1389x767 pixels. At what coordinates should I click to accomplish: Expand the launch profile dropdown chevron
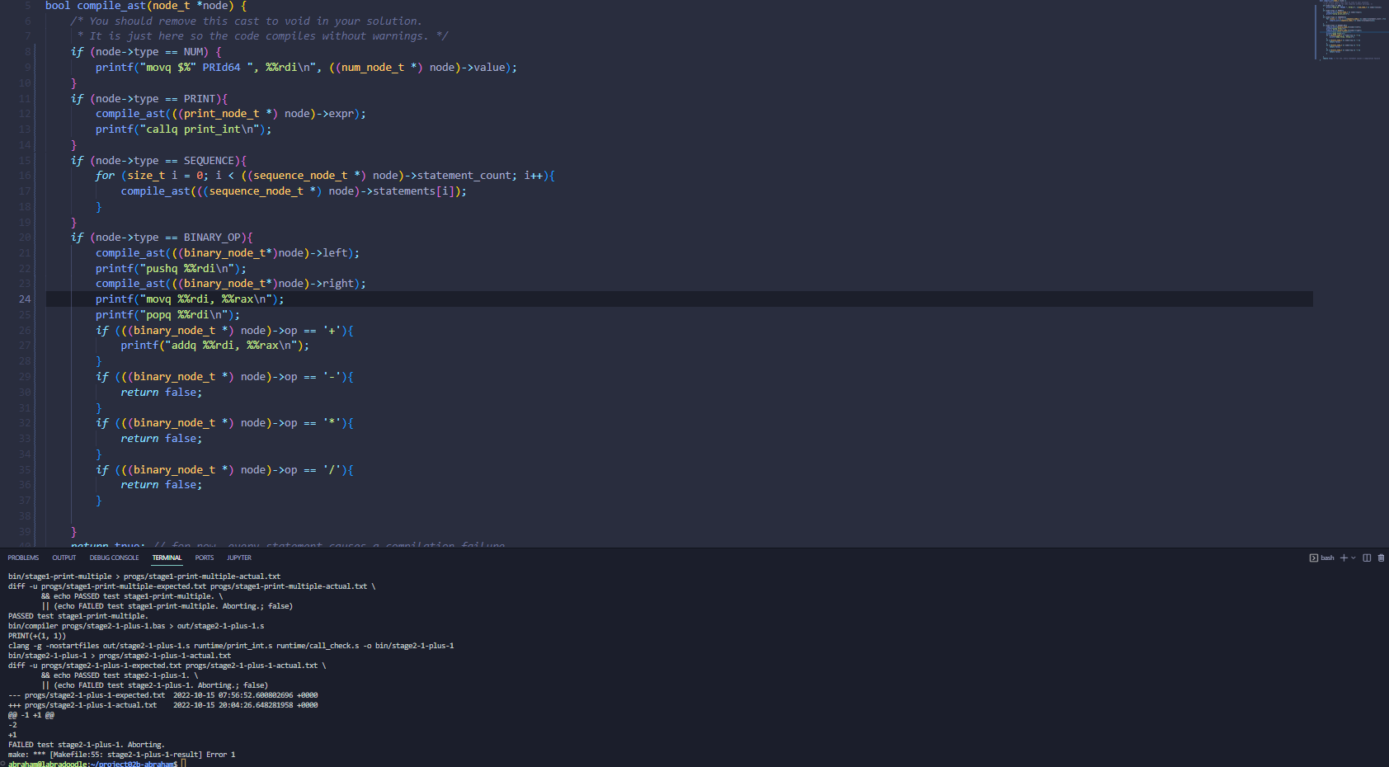pos(1354,558)
